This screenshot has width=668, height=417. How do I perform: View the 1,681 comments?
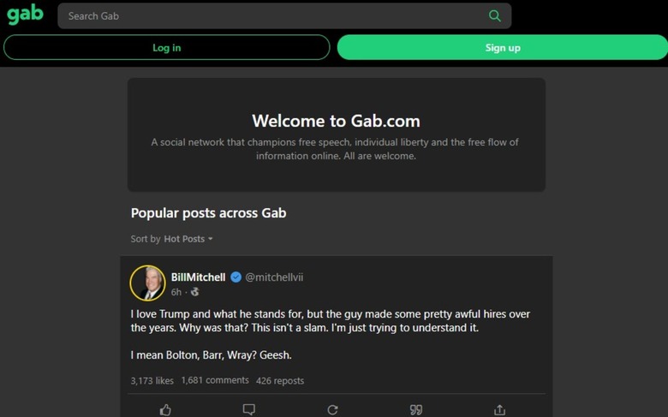(215, 380)
